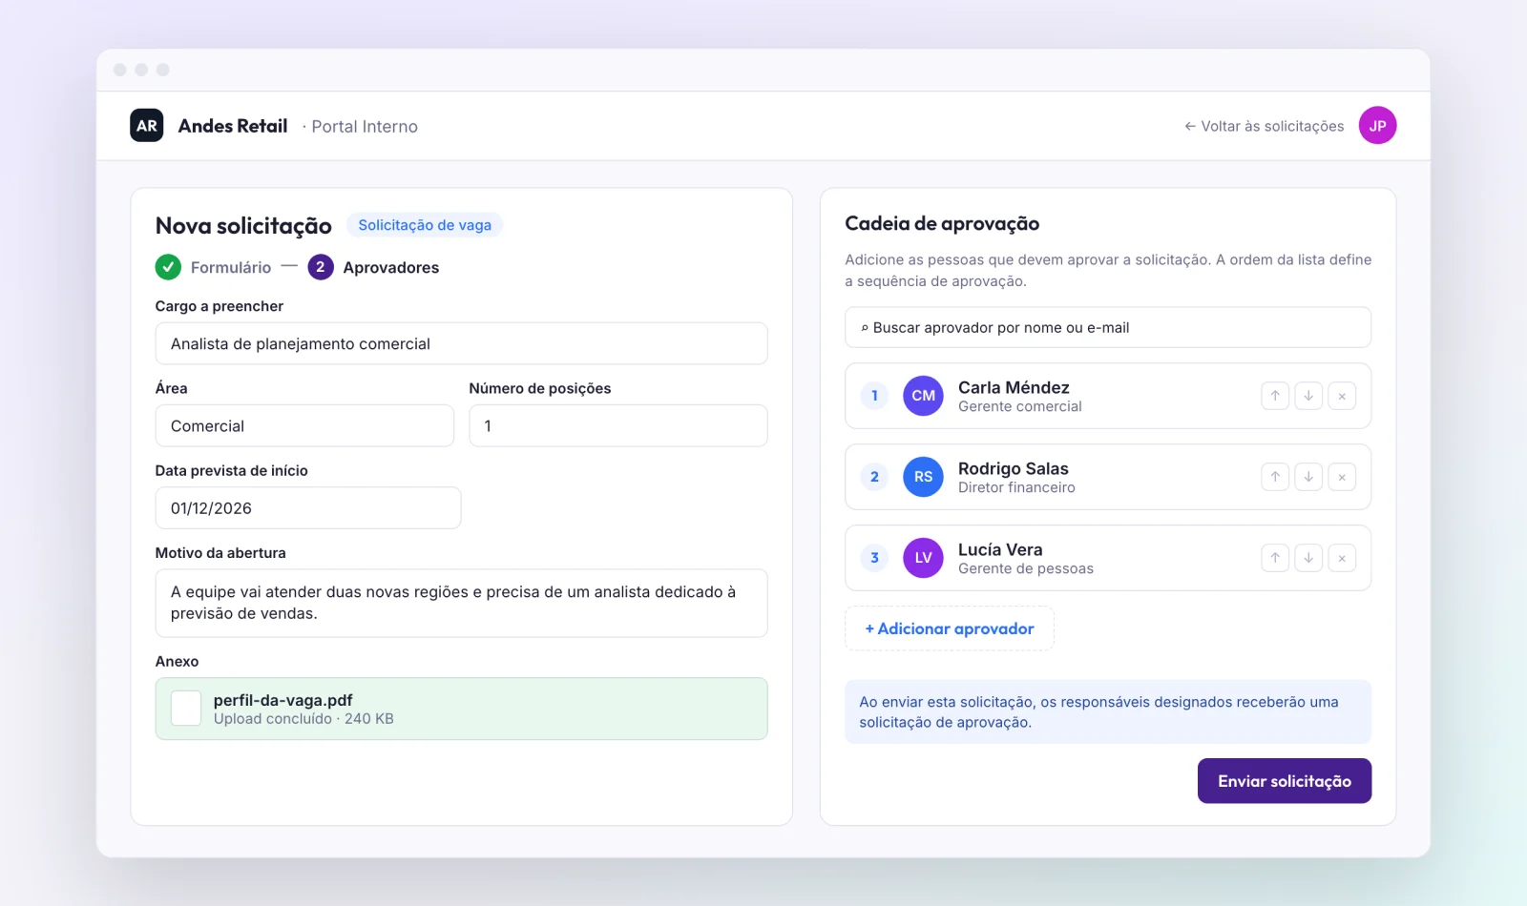Focus the Buscar aprovador search field
This screenshot has width=1527, height=906.
1108,327
